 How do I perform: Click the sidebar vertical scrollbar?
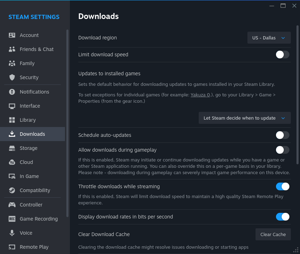(x=67, y=123)
